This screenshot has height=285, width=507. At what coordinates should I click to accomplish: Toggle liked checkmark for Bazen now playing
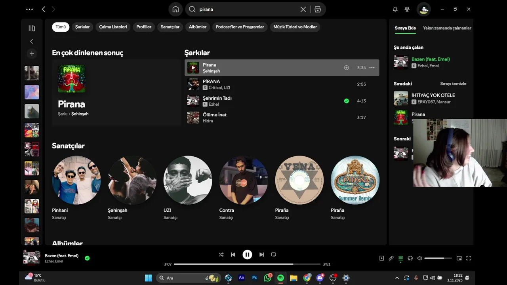point(87,258)
